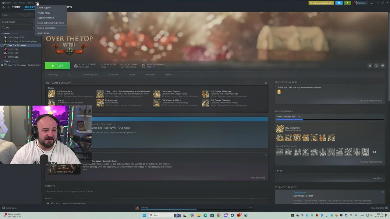This screenshot has height=219, width=390.
Task: Open Big Picture mode monitor icon
Action: point(372,3)
